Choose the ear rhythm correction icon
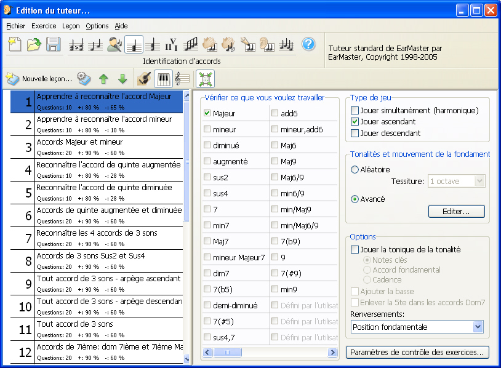 (267, 44)
